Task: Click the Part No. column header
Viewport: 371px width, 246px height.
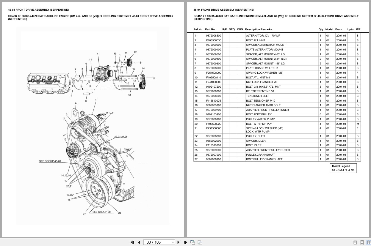Action: pyautogui.click(x=210, y=29)
